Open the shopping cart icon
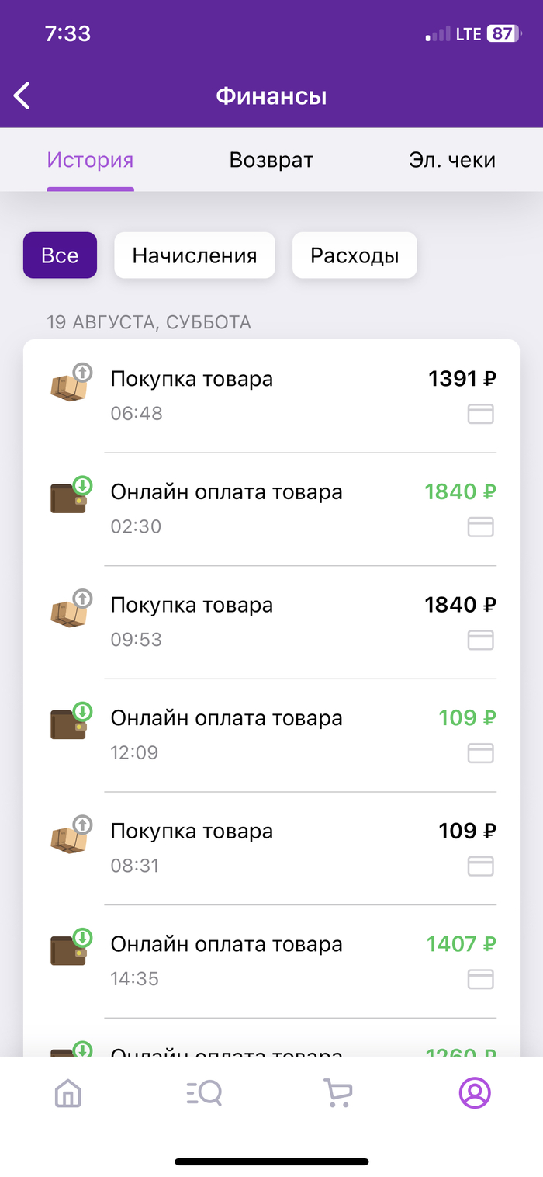The width and height of the screenshot is (543, 1177). 338,1093
